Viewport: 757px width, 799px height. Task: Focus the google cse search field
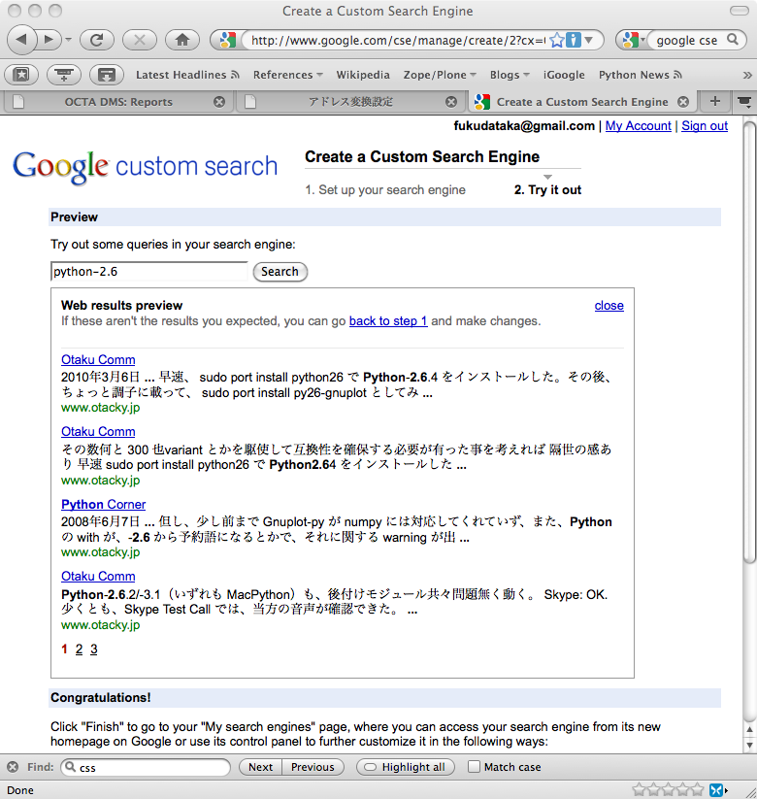(686, 40)
